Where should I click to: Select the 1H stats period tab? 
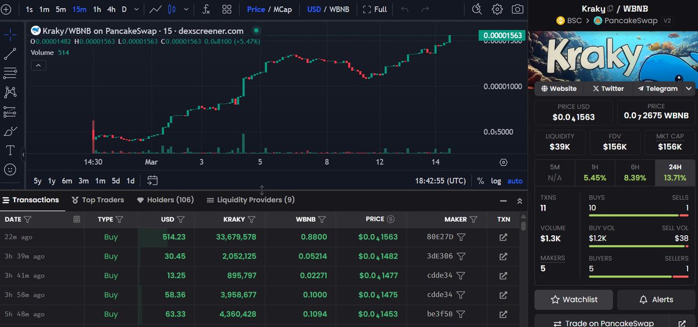(x=594, y=173)
